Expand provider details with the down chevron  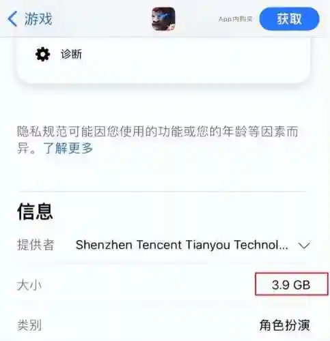304,246
